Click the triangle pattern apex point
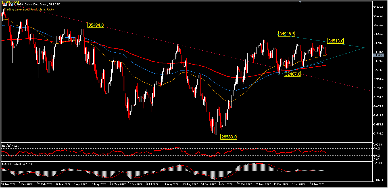 click(x=364, y=48)
